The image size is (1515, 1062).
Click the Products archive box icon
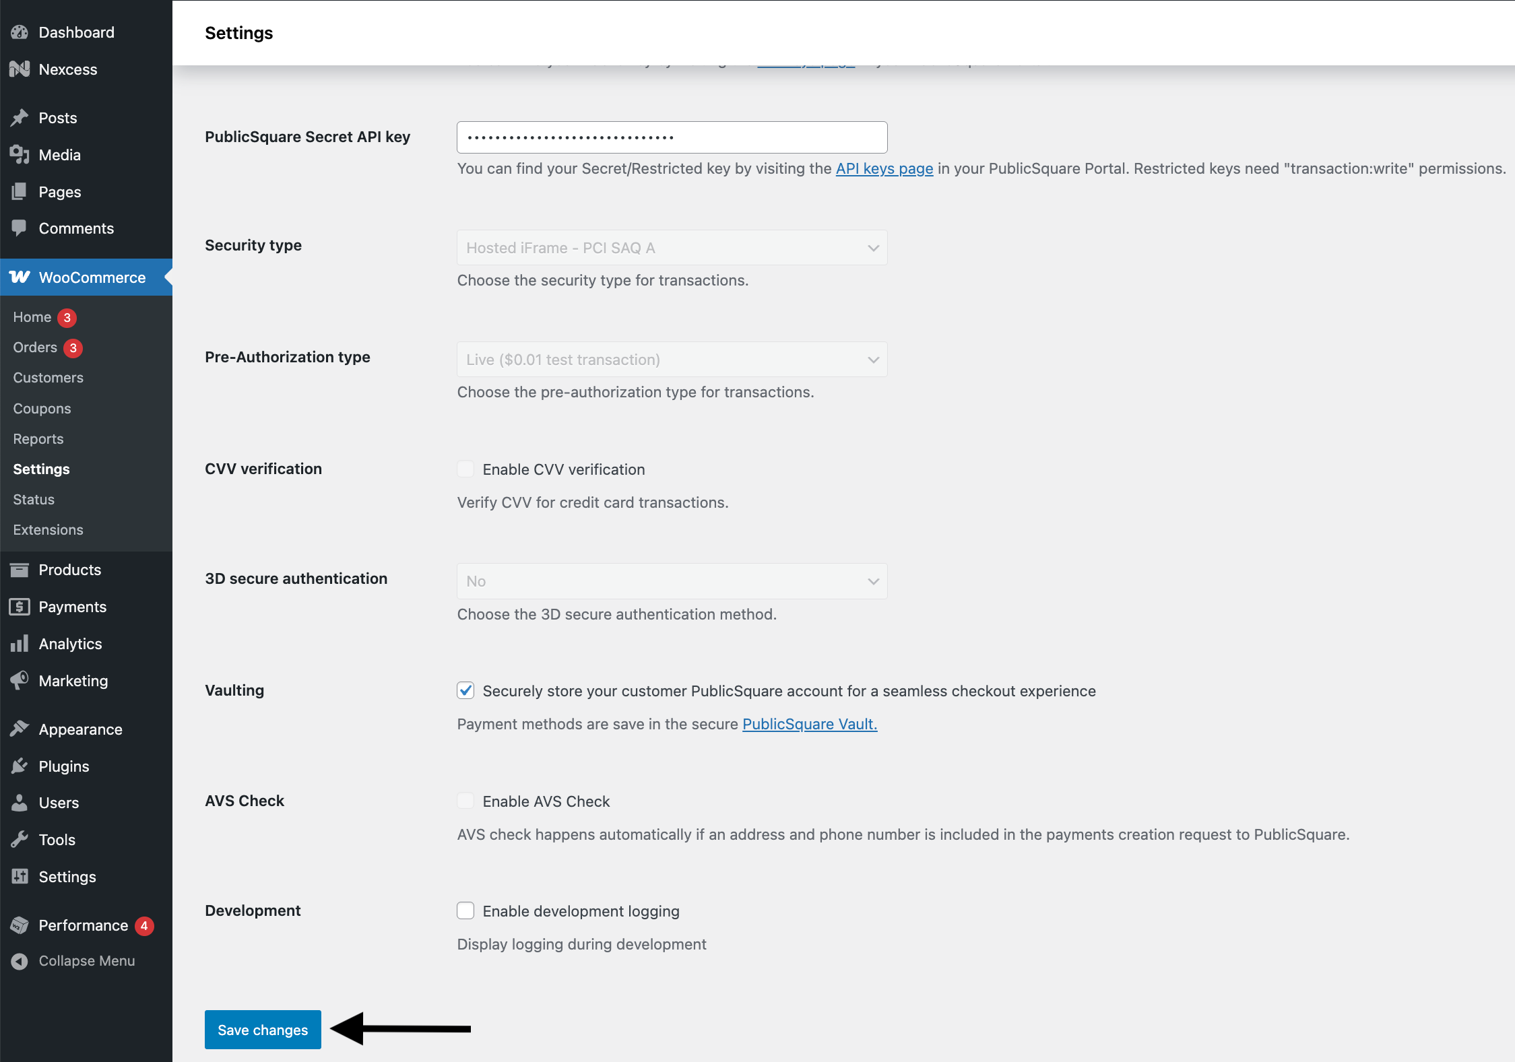pos(20,570)
